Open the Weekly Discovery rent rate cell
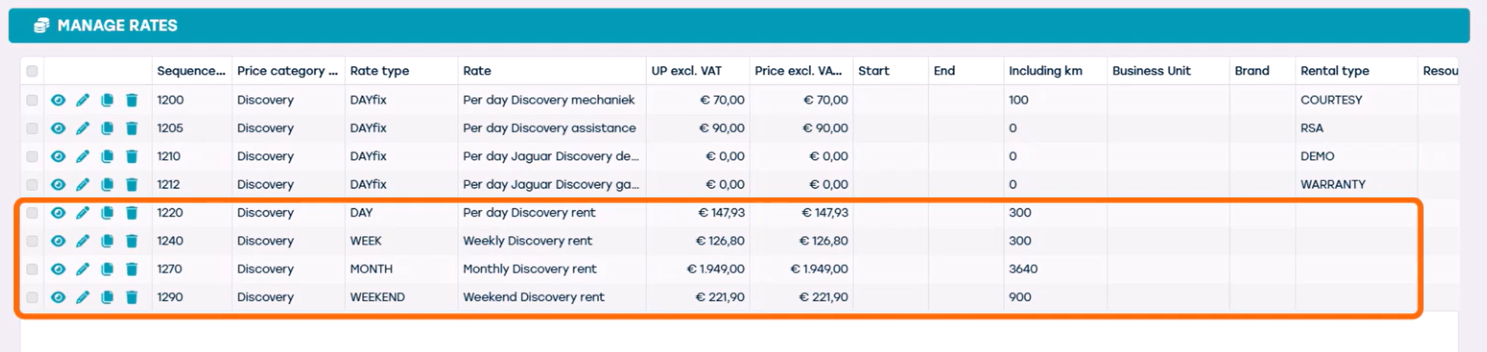 (528, 241)
